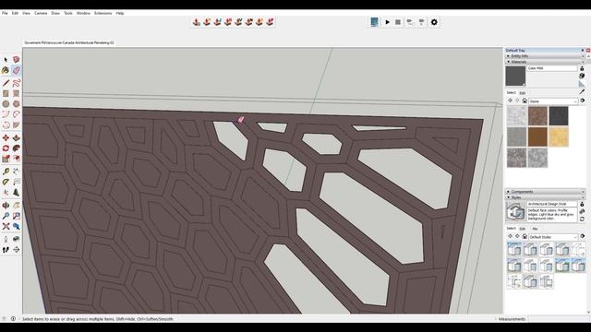Select the Scale tool

pyautogui.click(x=6, y=159)
